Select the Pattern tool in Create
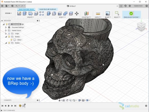This screenshot has height=112, width=149. tap(42, 14)
